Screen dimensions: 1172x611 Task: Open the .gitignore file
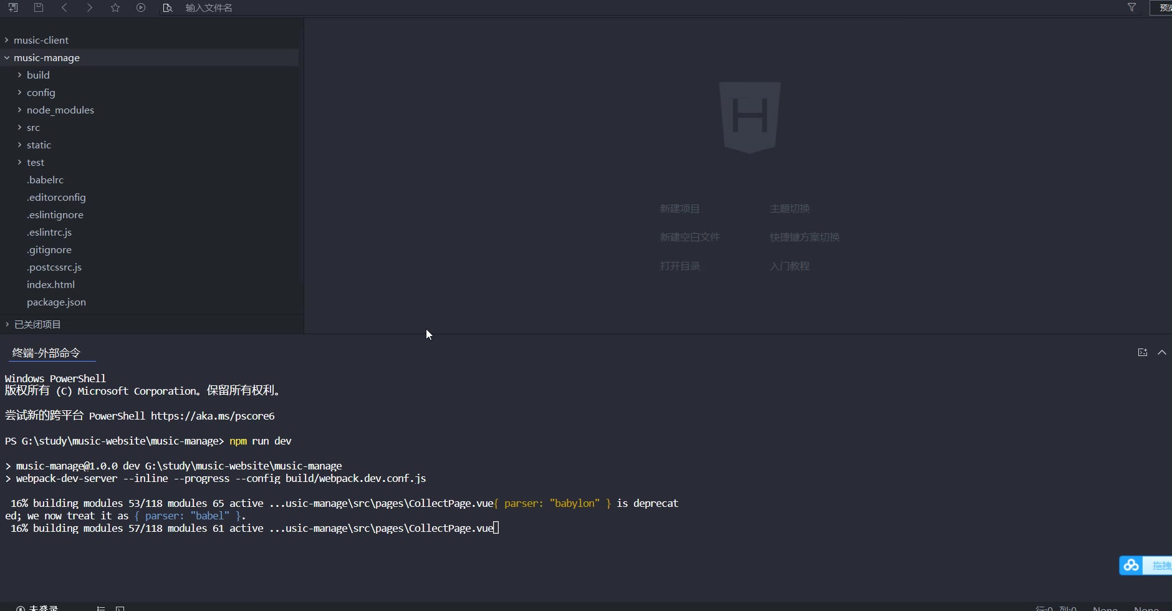click(x=49, y=249)
